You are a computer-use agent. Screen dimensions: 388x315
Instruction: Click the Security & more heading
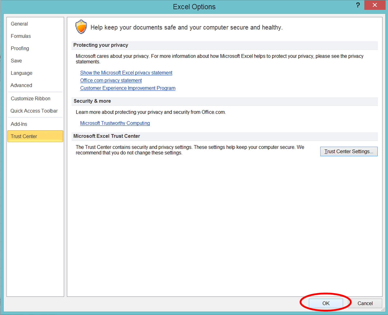[92, 101]
